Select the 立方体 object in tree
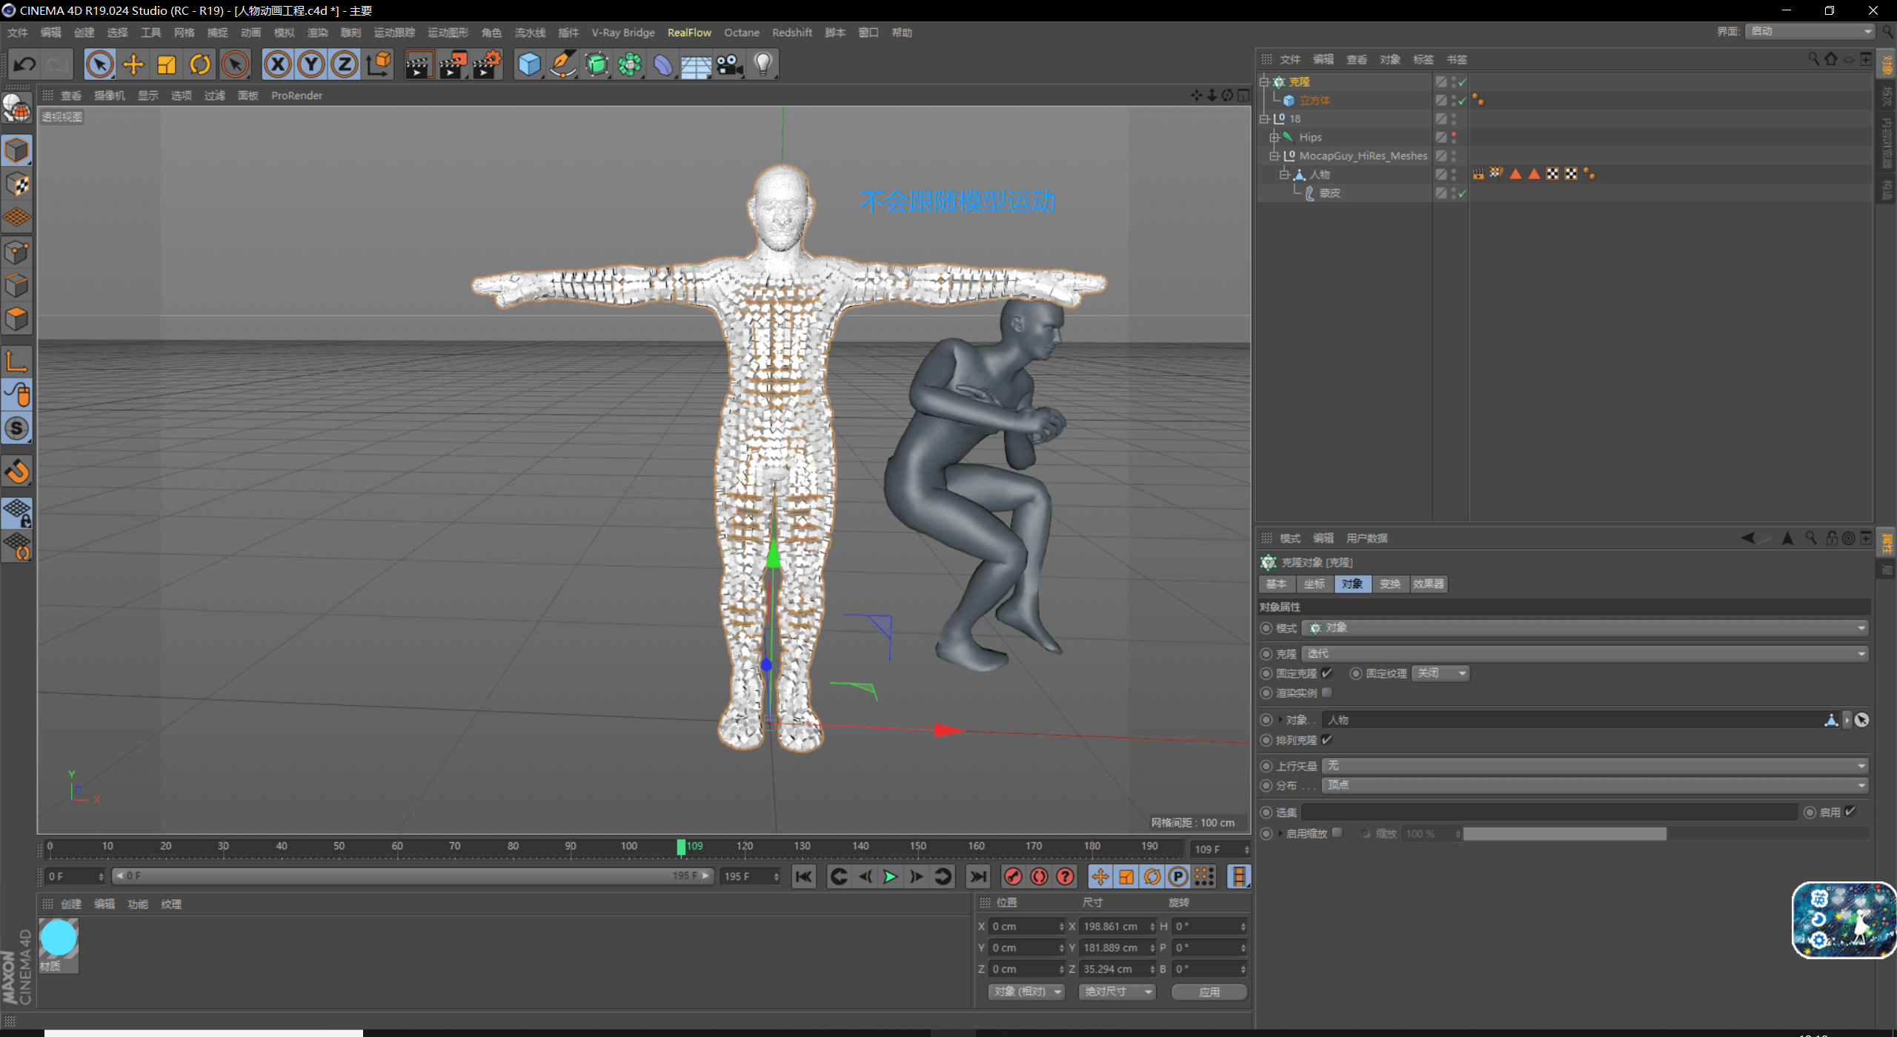The image size is (1897, 1037). (1314, 100)
